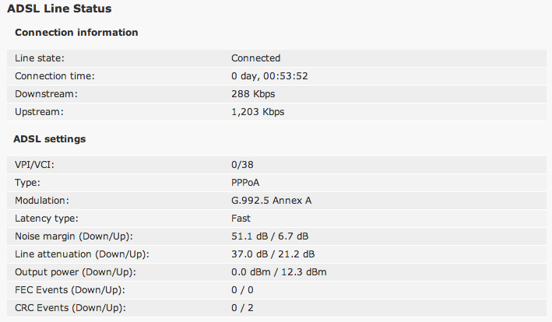Select the Modulation row label
The width and height of the screenshot is (552, 322).
tap(42, 201)
